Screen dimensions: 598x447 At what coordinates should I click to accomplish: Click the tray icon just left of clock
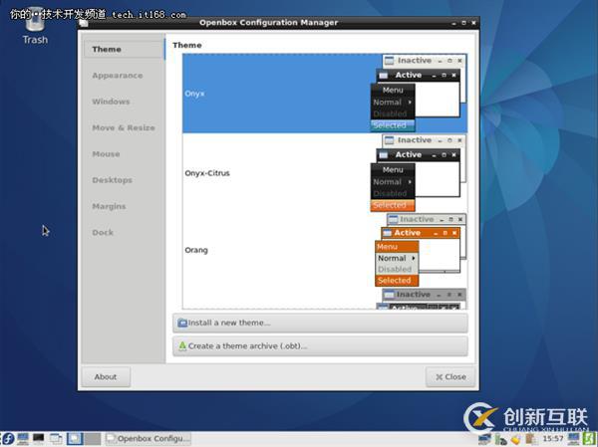tap(530, 439)
